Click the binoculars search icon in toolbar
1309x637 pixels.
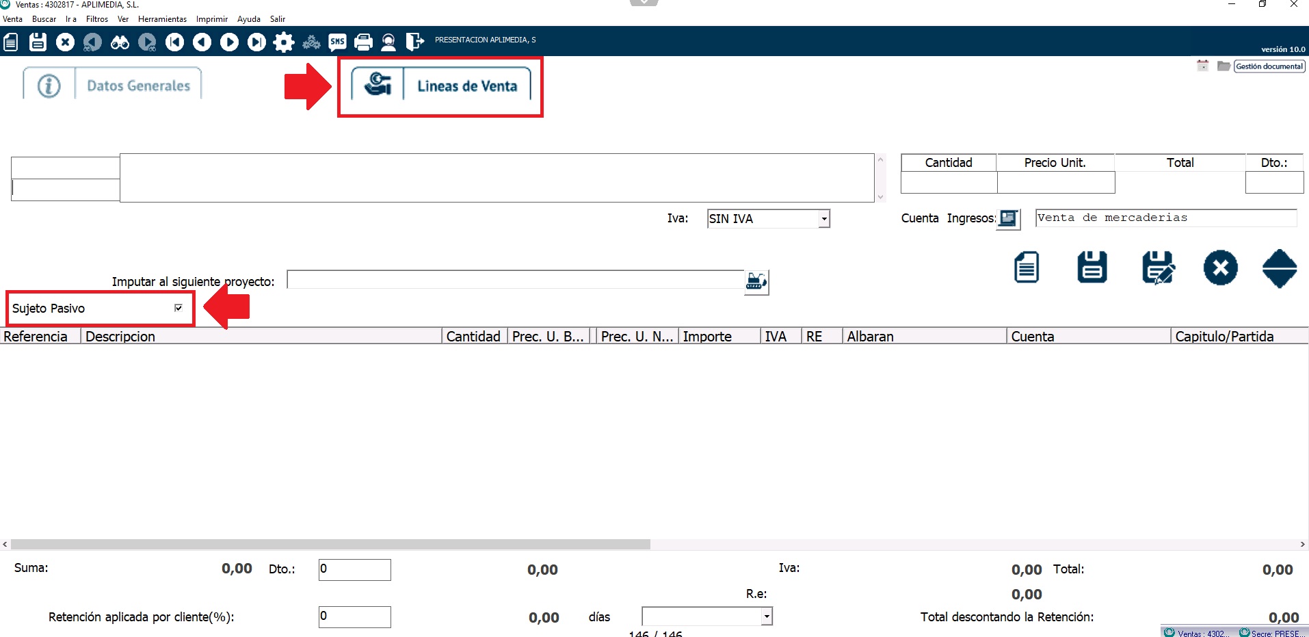coord(120,42)
